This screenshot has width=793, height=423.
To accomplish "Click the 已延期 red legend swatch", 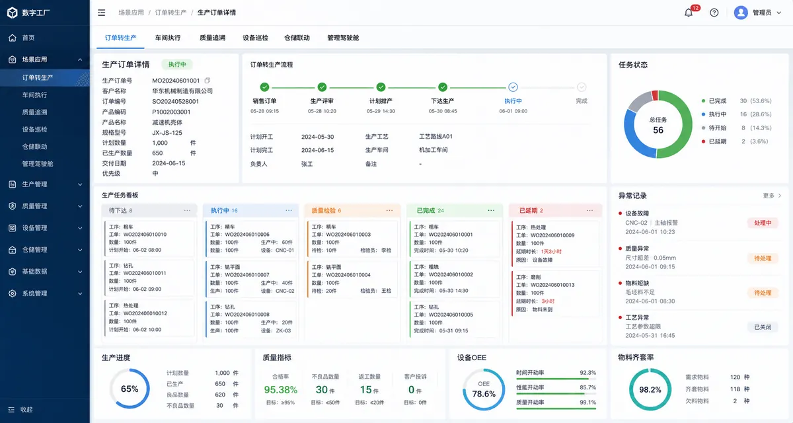I will click(703, 141).
